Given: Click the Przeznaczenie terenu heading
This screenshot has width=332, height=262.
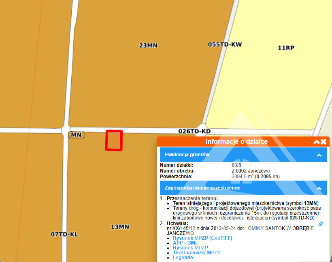Looking at the screenshot, I should 192,198.
